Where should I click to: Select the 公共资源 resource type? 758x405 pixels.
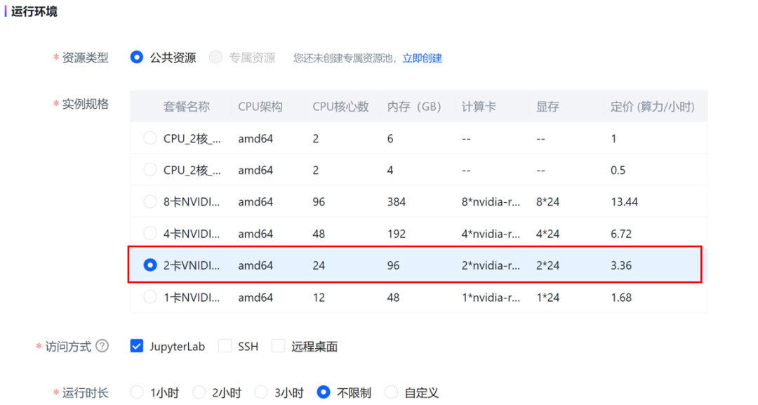(136, 57)
